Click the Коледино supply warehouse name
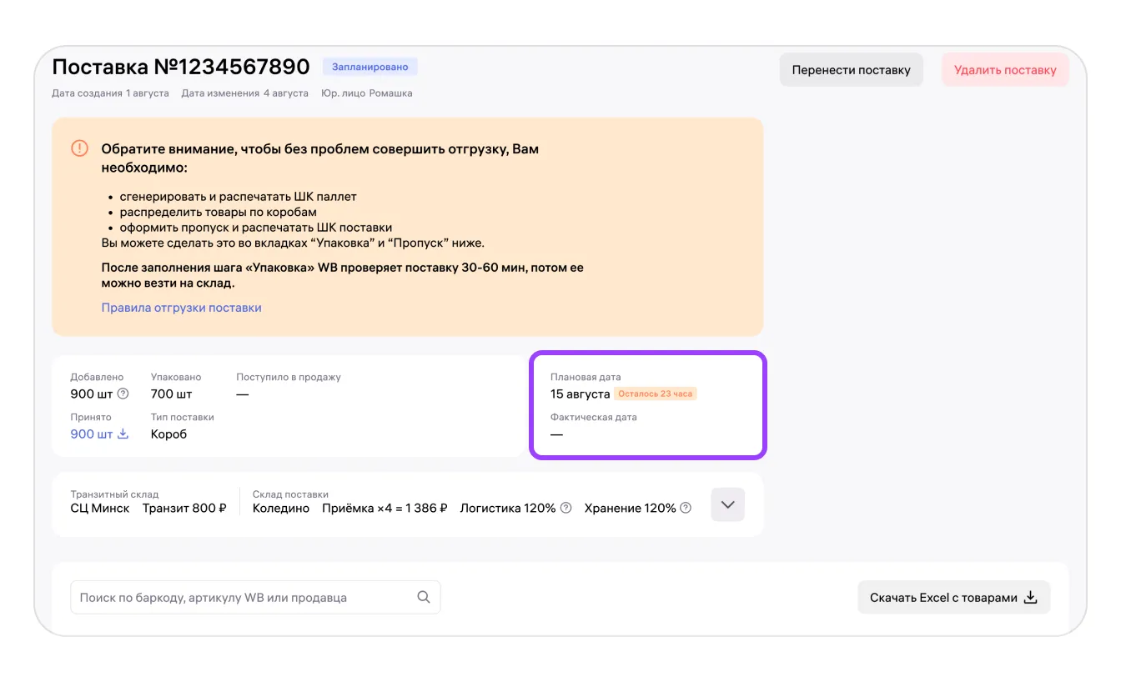The width and height of the screenshot is (1121, 682). pyautogui.click(x=281, y=508)
